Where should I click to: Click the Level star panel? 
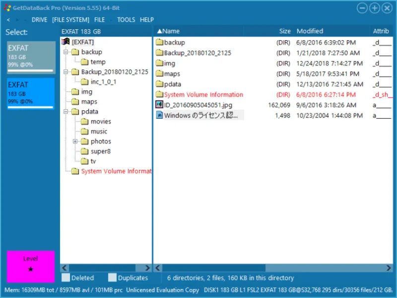pyautogui.click(x=30, y=267)
